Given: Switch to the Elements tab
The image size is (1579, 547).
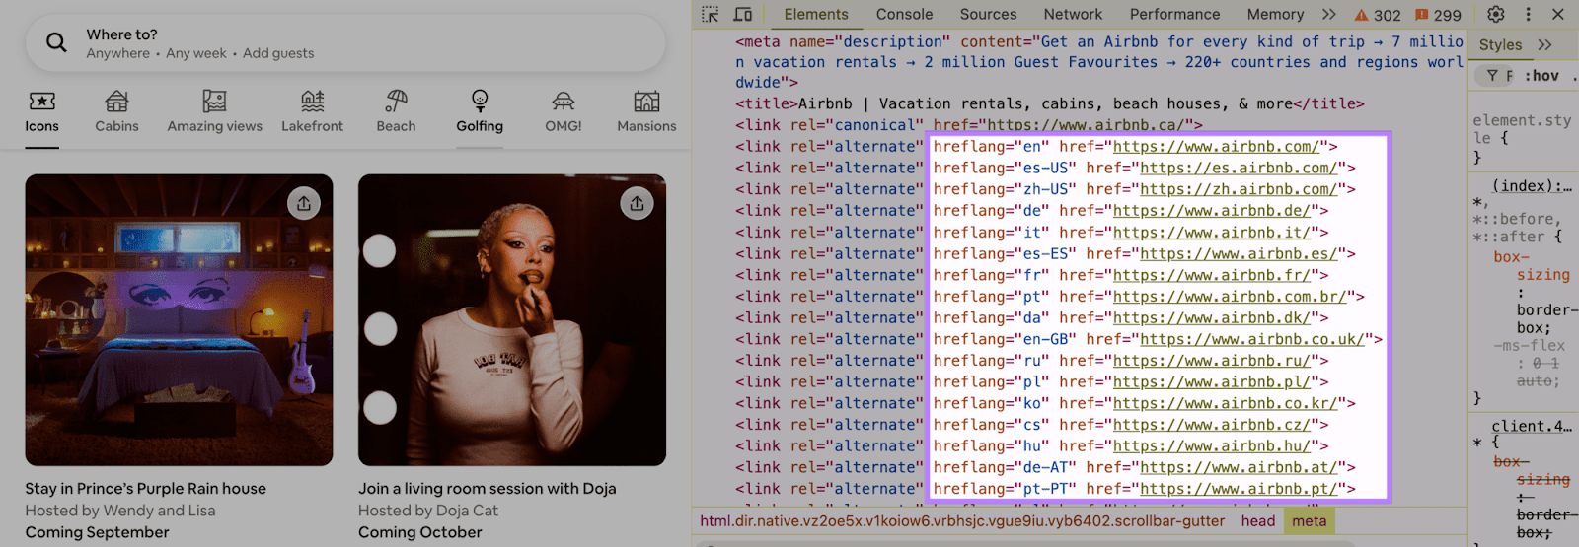Looking at the screenshot, I should click(816, 14).
